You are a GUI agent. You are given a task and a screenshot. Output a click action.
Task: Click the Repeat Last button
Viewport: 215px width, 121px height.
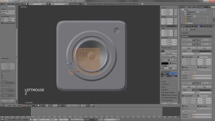point(8,11)
